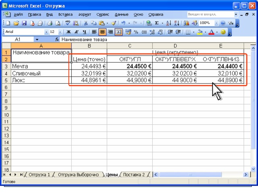The image size is (258, 193).
Task: Expand the Arial font name dropdown
Action: pyautogui.click(x=46, y=32)
